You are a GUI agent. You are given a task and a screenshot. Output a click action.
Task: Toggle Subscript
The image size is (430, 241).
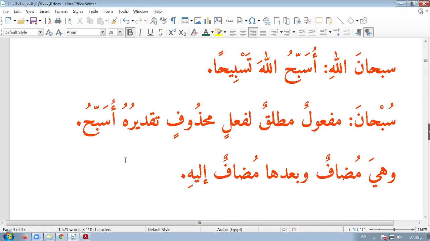click(182, 32)
